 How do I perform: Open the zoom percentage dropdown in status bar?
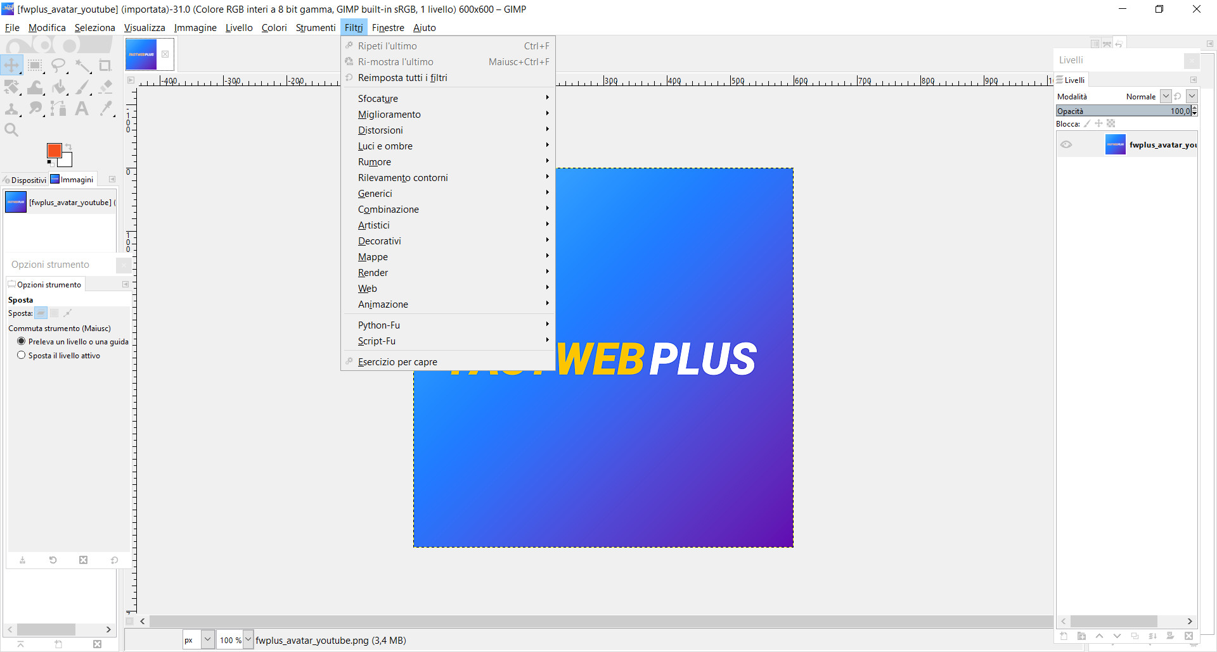click(x=248, y=640)
